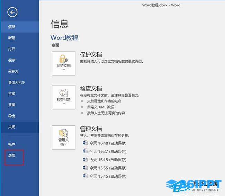Open the 今天 15:45 autosaved version

point(108,176)
